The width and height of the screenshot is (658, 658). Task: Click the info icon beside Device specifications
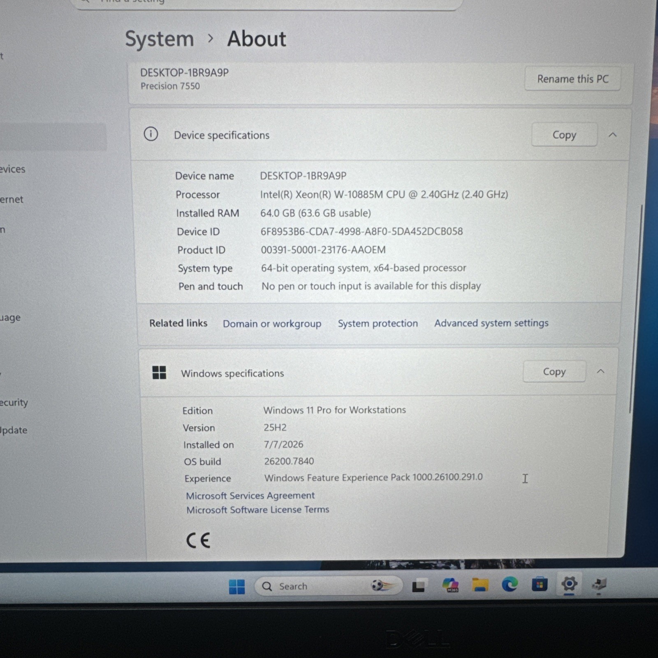tap(151, 134)
